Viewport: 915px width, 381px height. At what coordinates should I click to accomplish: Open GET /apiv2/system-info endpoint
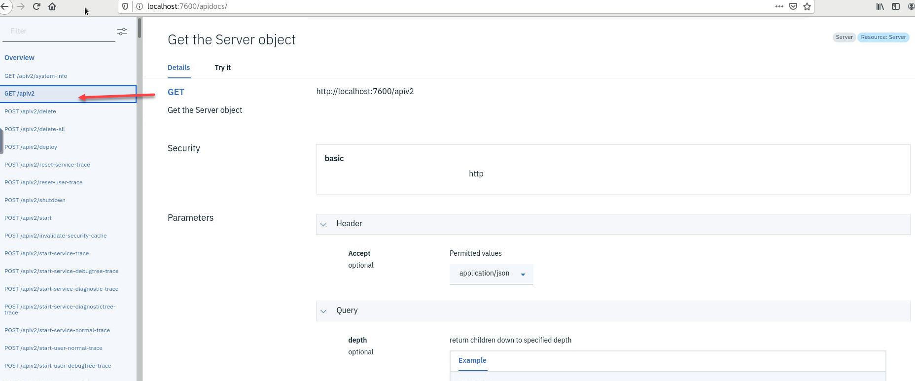pos(35,76)
